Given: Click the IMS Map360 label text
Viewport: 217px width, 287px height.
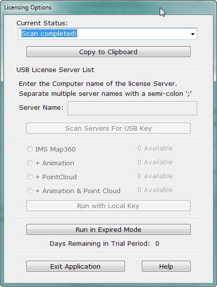Looking at the screenshot, I should 55,149.
